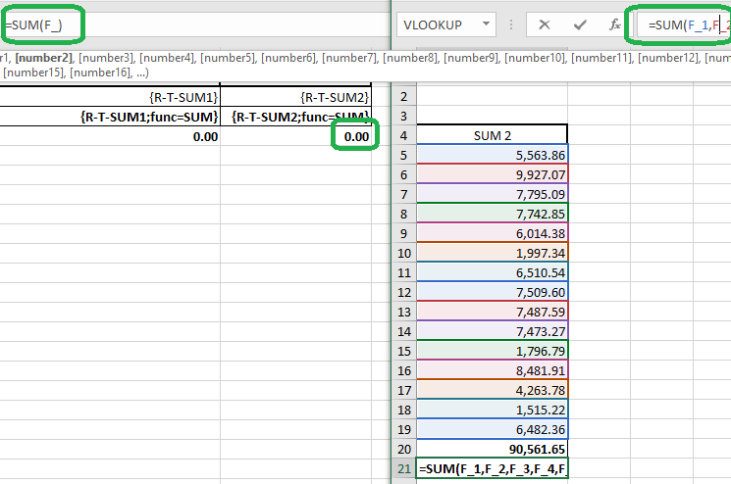Select the cell containing 5,563.86
This screenshot has width=731, height=484.
click(493, 155)
